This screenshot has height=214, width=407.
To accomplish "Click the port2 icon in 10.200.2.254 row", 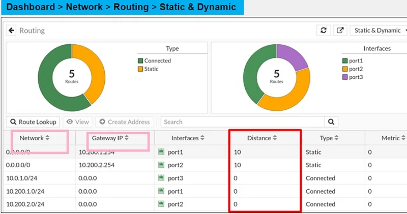I will click(162, 165).
